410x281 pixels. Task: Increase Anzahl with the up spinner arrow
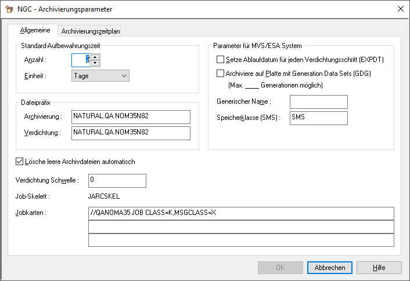[95, 56]
